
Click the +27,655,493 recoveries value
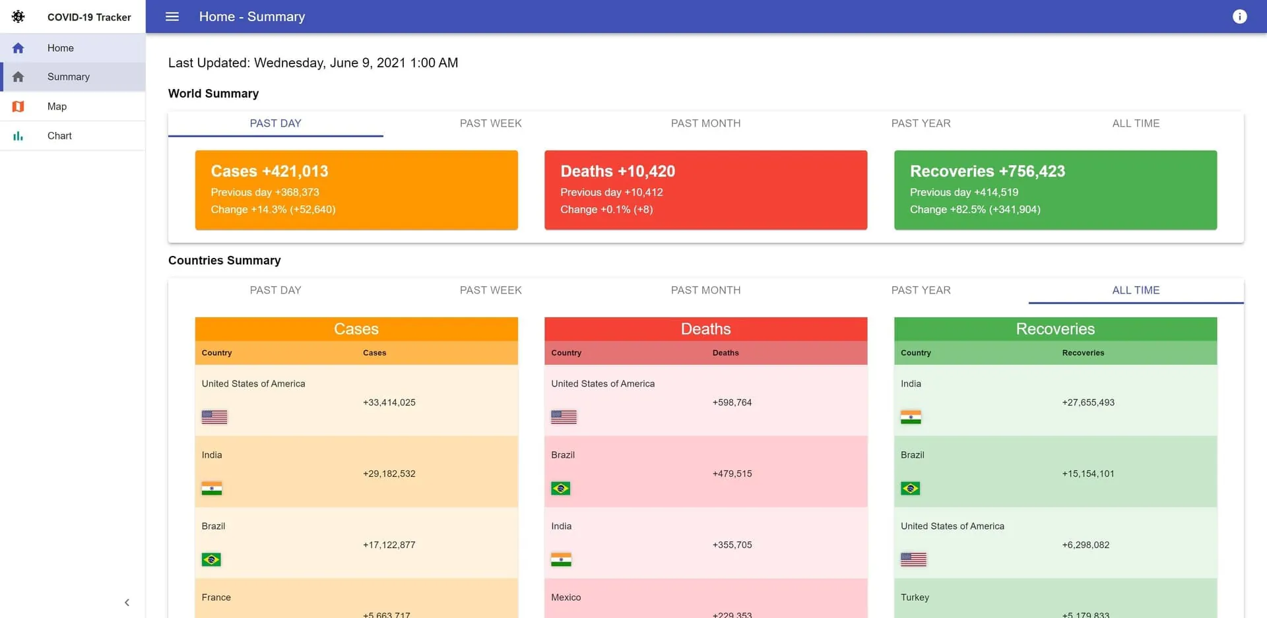point(1088,402)
